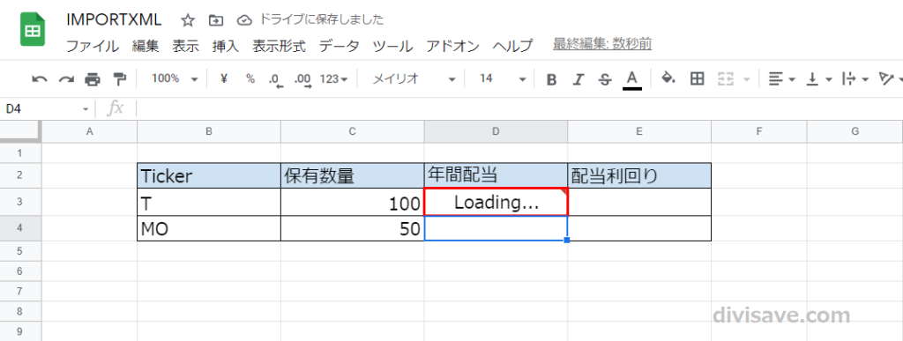Open the text wrapping dropdown

(854, 78)
